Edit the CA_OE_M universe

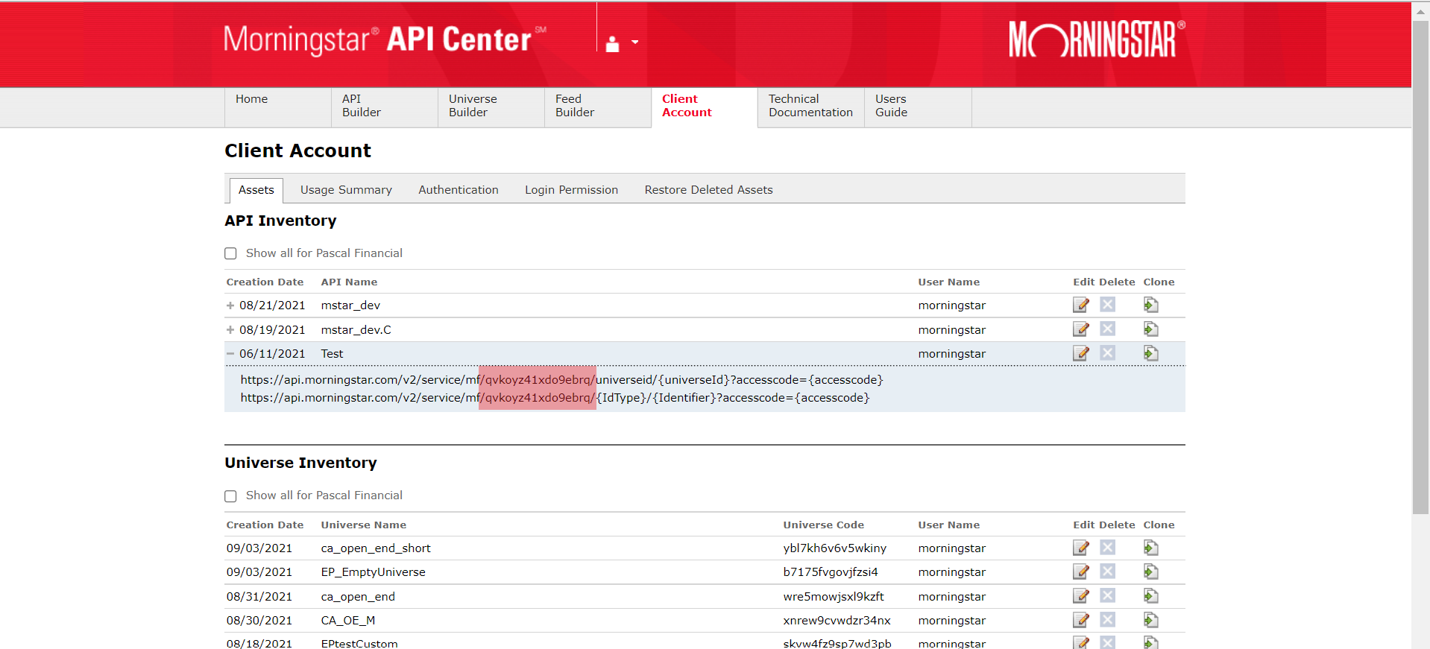click(x=1081, y=620)
